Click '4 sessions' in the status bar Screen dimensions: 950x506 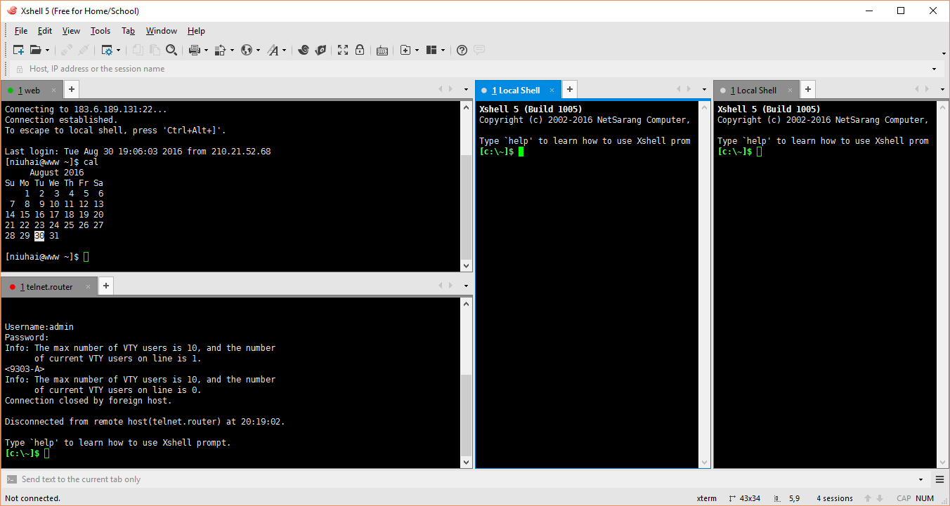pyautogui.click(x=835, y=498)
